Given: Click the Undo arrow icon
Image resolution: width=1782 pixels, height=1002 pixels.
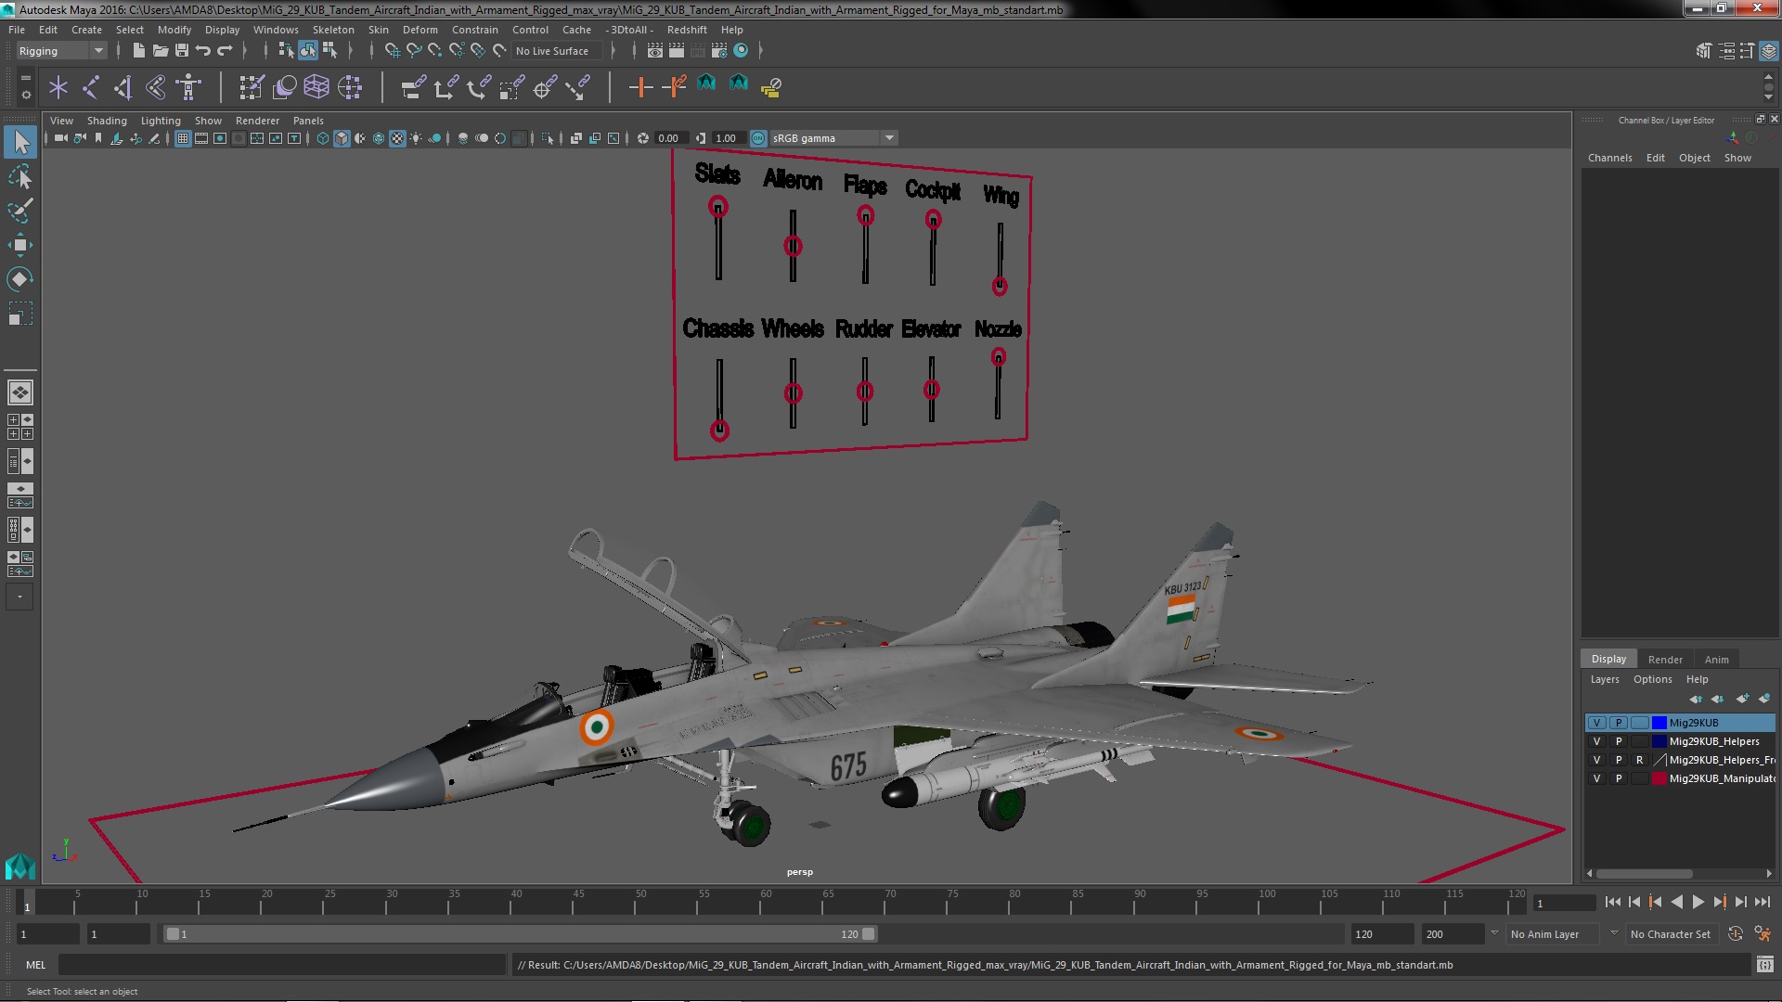Looking at the screenshot, I should click(x=203, y=50).
